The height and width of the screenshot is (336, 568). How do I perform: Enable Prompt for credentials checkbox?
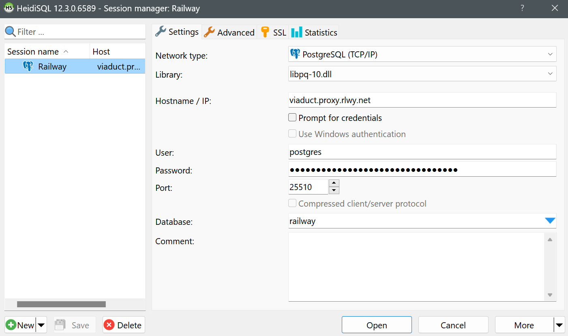[292, 118]
